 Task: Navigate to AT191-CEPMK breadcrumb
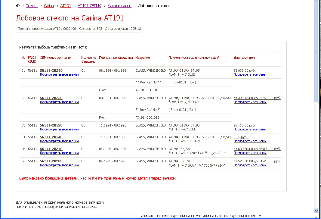[x=89, y=6]
